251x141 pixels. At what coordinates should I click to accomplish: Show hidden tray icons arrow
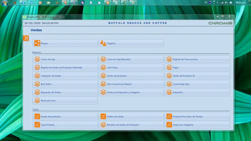217,3
